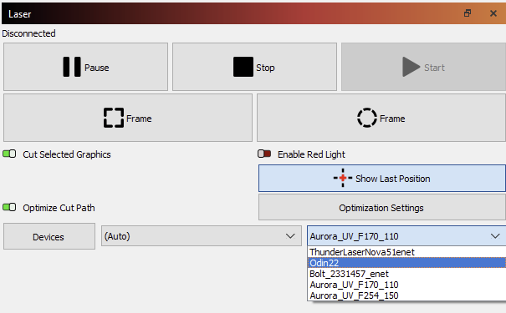Click the square-corner Frame button
Screen dimensions: 506x313
[x=128, y=118]
